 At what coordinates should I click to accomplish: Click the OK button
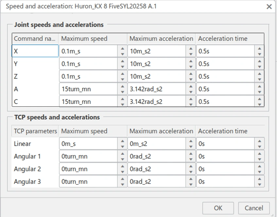click(218, 208)
